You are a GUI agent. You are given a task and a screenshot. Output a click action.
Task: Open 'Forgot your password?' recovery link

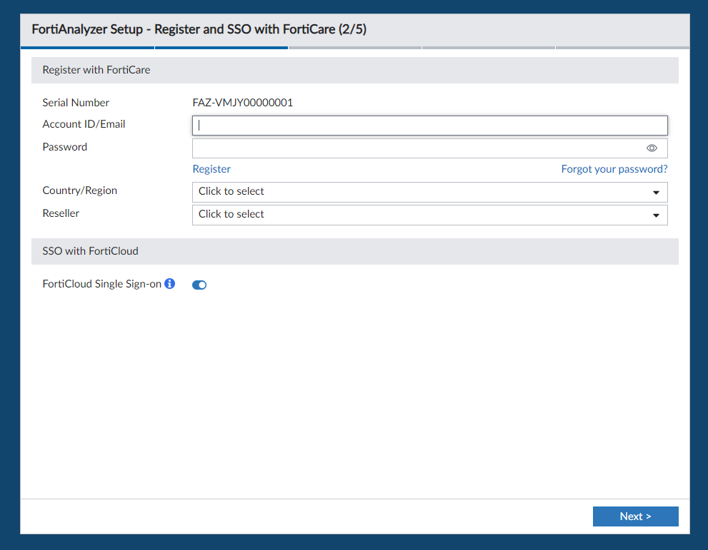(x=614, y=169)
